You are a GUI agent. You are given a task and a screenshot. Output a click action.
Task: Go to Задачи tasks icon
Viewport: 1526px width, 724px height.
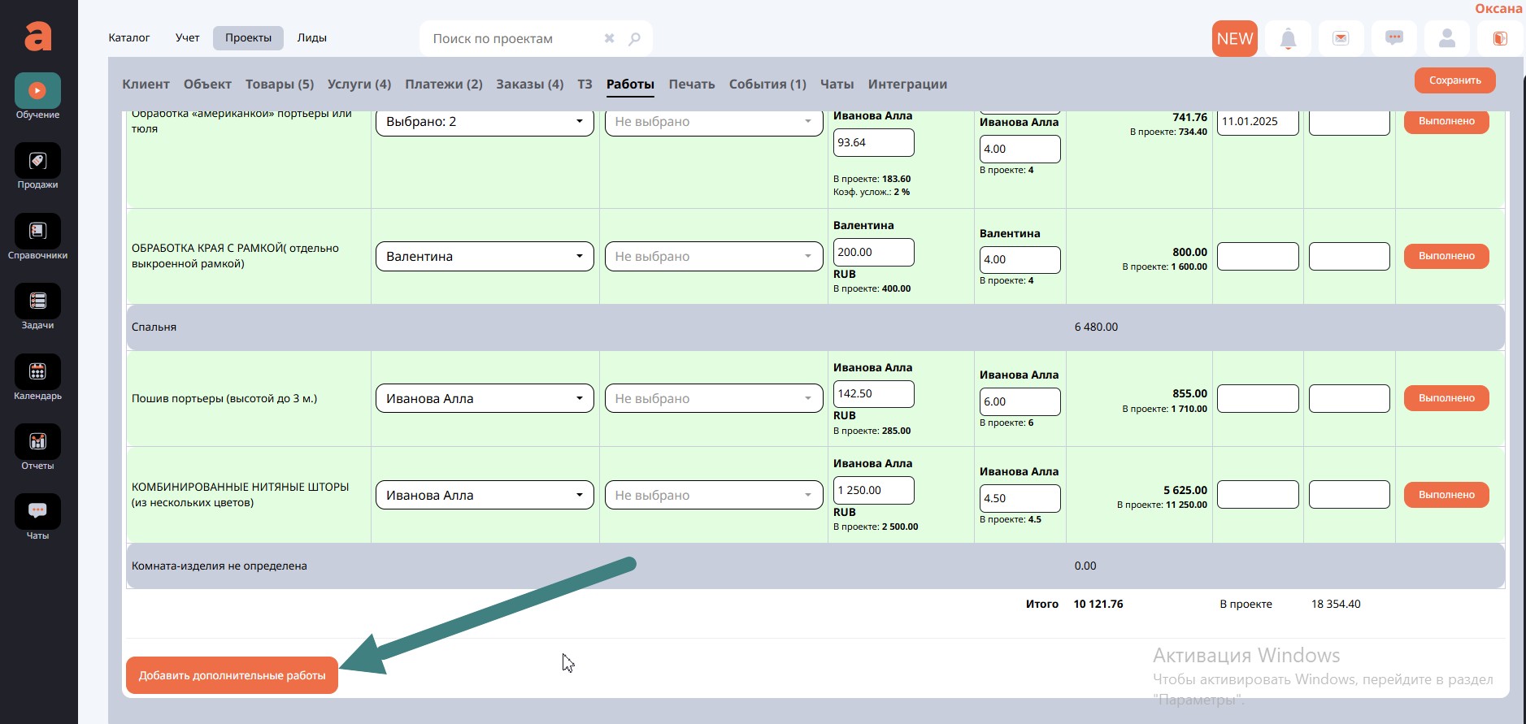pos(37,301)
